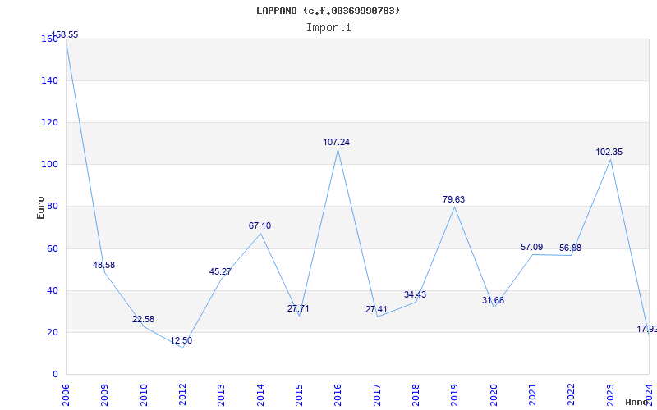657x410 pixels.
Task: Click the 2017 year tick label
Action: coord(377,395)
